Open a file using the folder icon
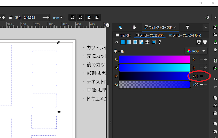218x138 pixels. tap(215, 35)
